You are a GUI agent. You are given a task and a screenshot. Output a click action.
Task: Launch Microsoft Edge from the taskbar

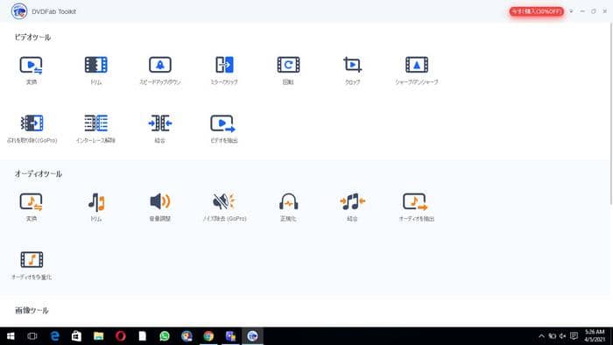[54, 336]
